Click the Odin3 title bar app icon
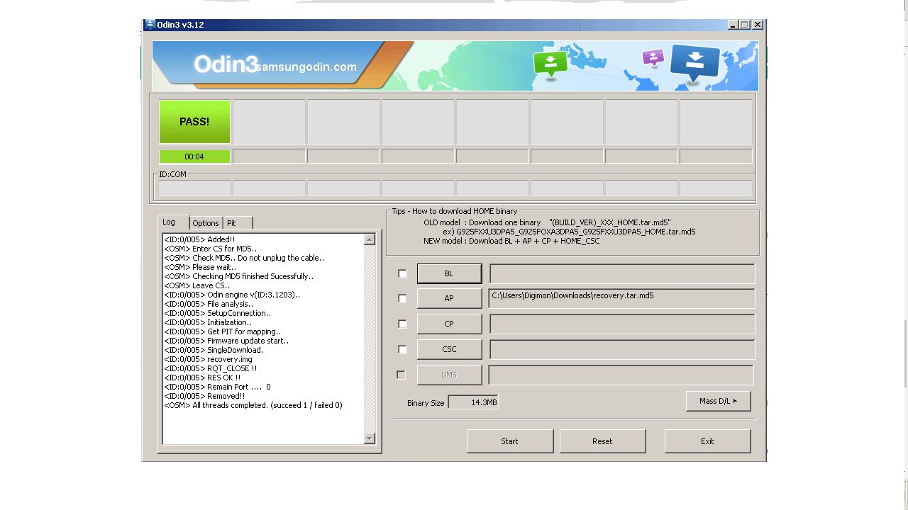The height and width of the screenshot is (510, 908). tap(150, 25)
